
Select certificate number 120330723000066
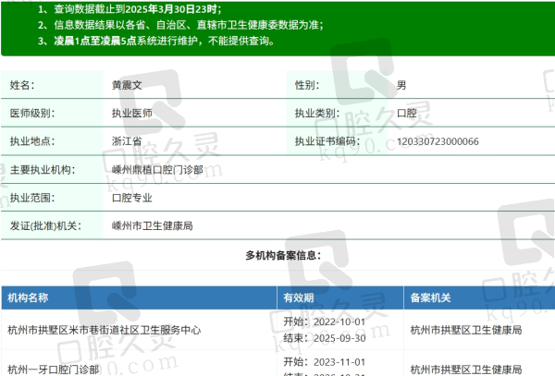click(x=438, y=141)
